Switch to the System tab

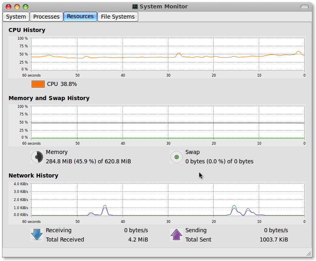pos(16,17)
